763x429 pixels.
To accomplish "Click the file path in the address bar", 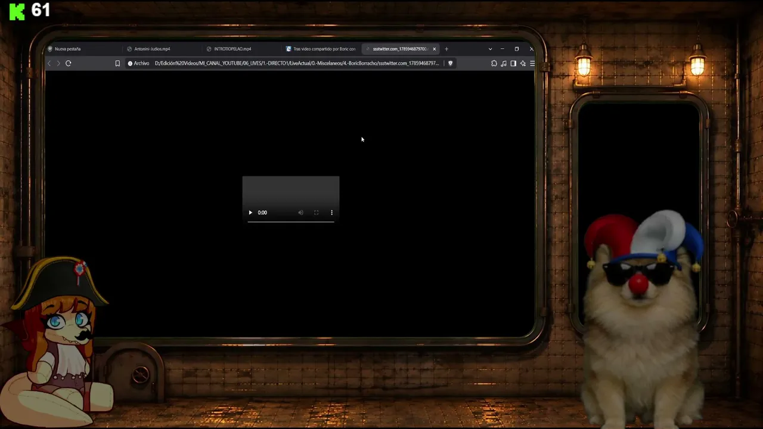I will pos(296,63).
